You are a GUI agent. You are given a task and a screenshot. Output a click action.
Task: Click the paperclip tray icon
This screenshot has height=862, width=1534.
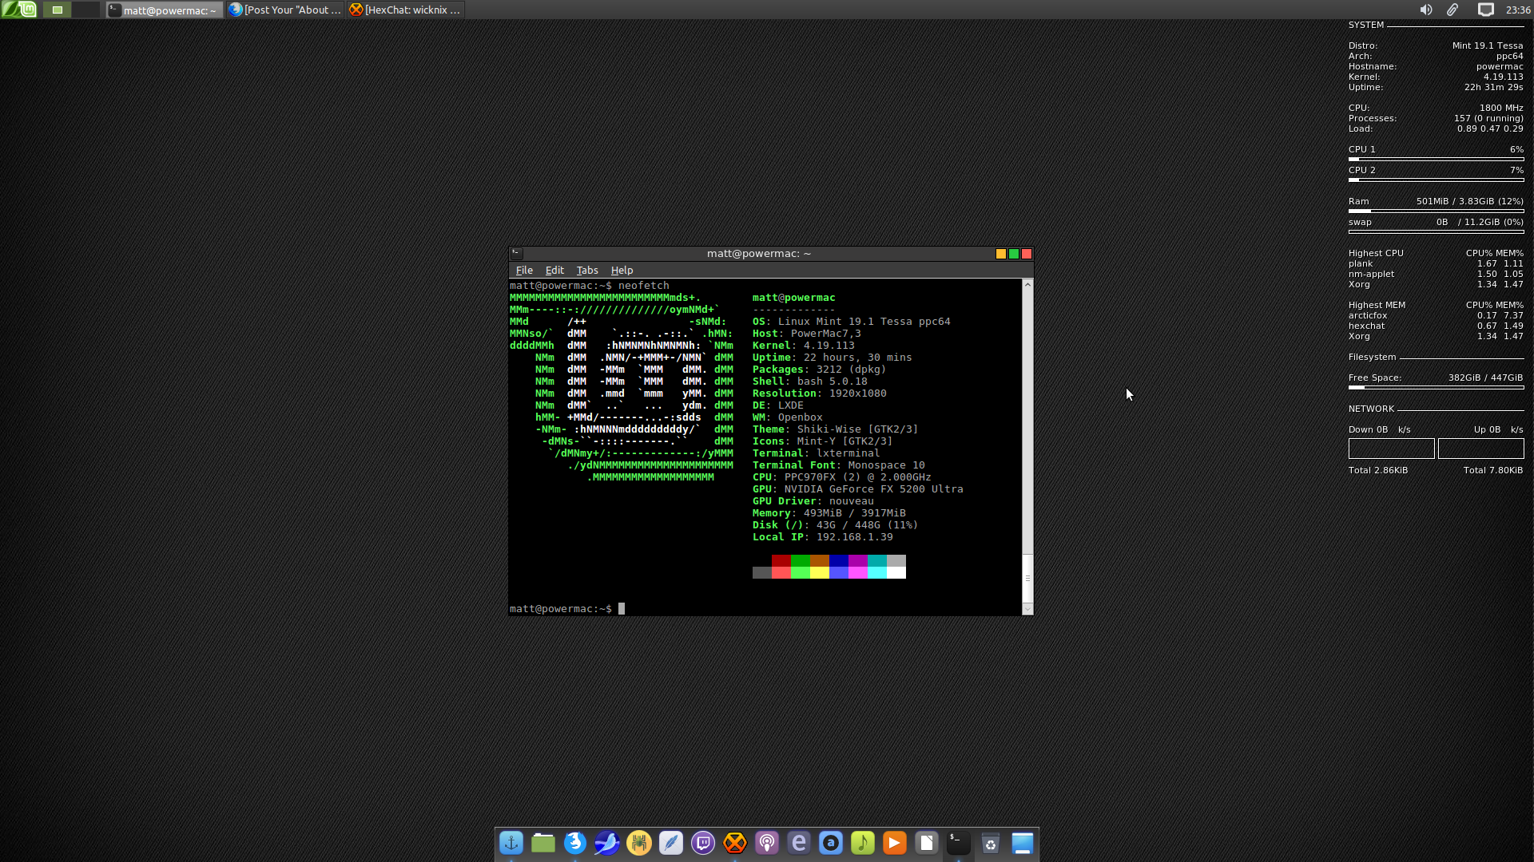1453,10
